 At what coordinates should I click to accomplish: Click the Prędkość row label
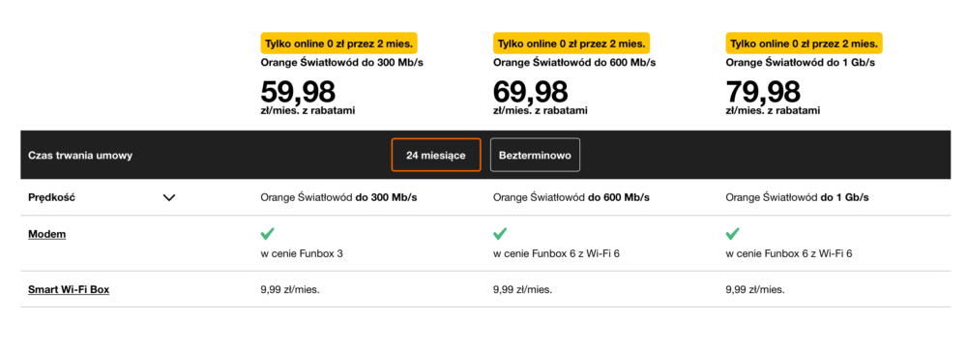click(x=52, y=198)
